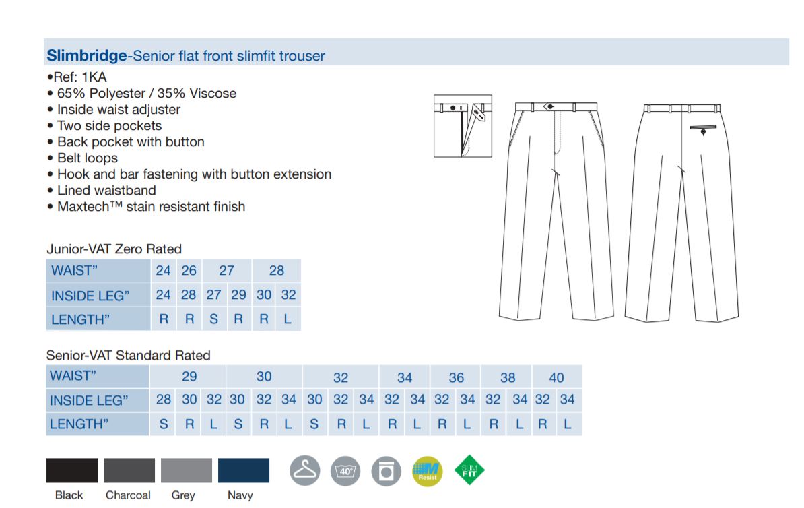Viewport: 804px width, 508px height.
Task: Click the yellow Maxtech Resist icon
Action: click(427, 471)
